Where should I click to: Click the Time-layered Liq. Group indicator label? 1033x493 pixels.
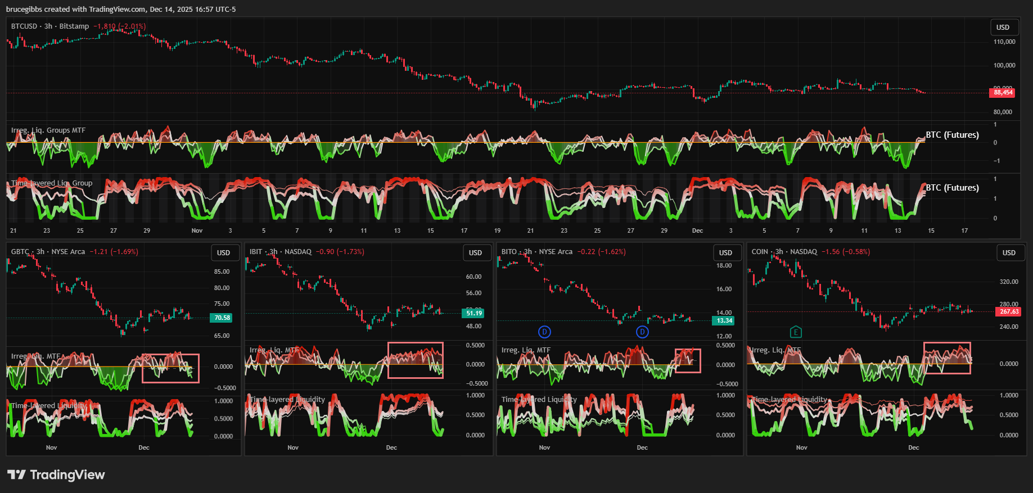click(52, 183)
